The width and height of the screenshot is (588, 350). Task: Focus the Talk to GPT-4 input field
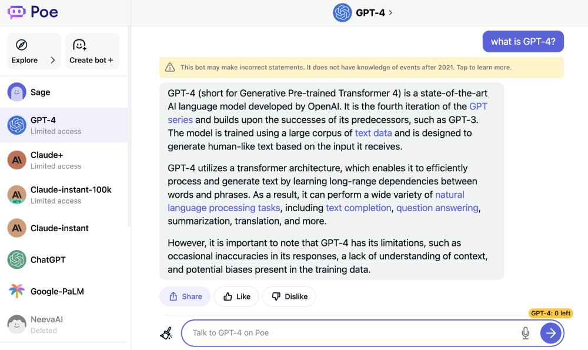pyautogui.click(x=353, y=333)
